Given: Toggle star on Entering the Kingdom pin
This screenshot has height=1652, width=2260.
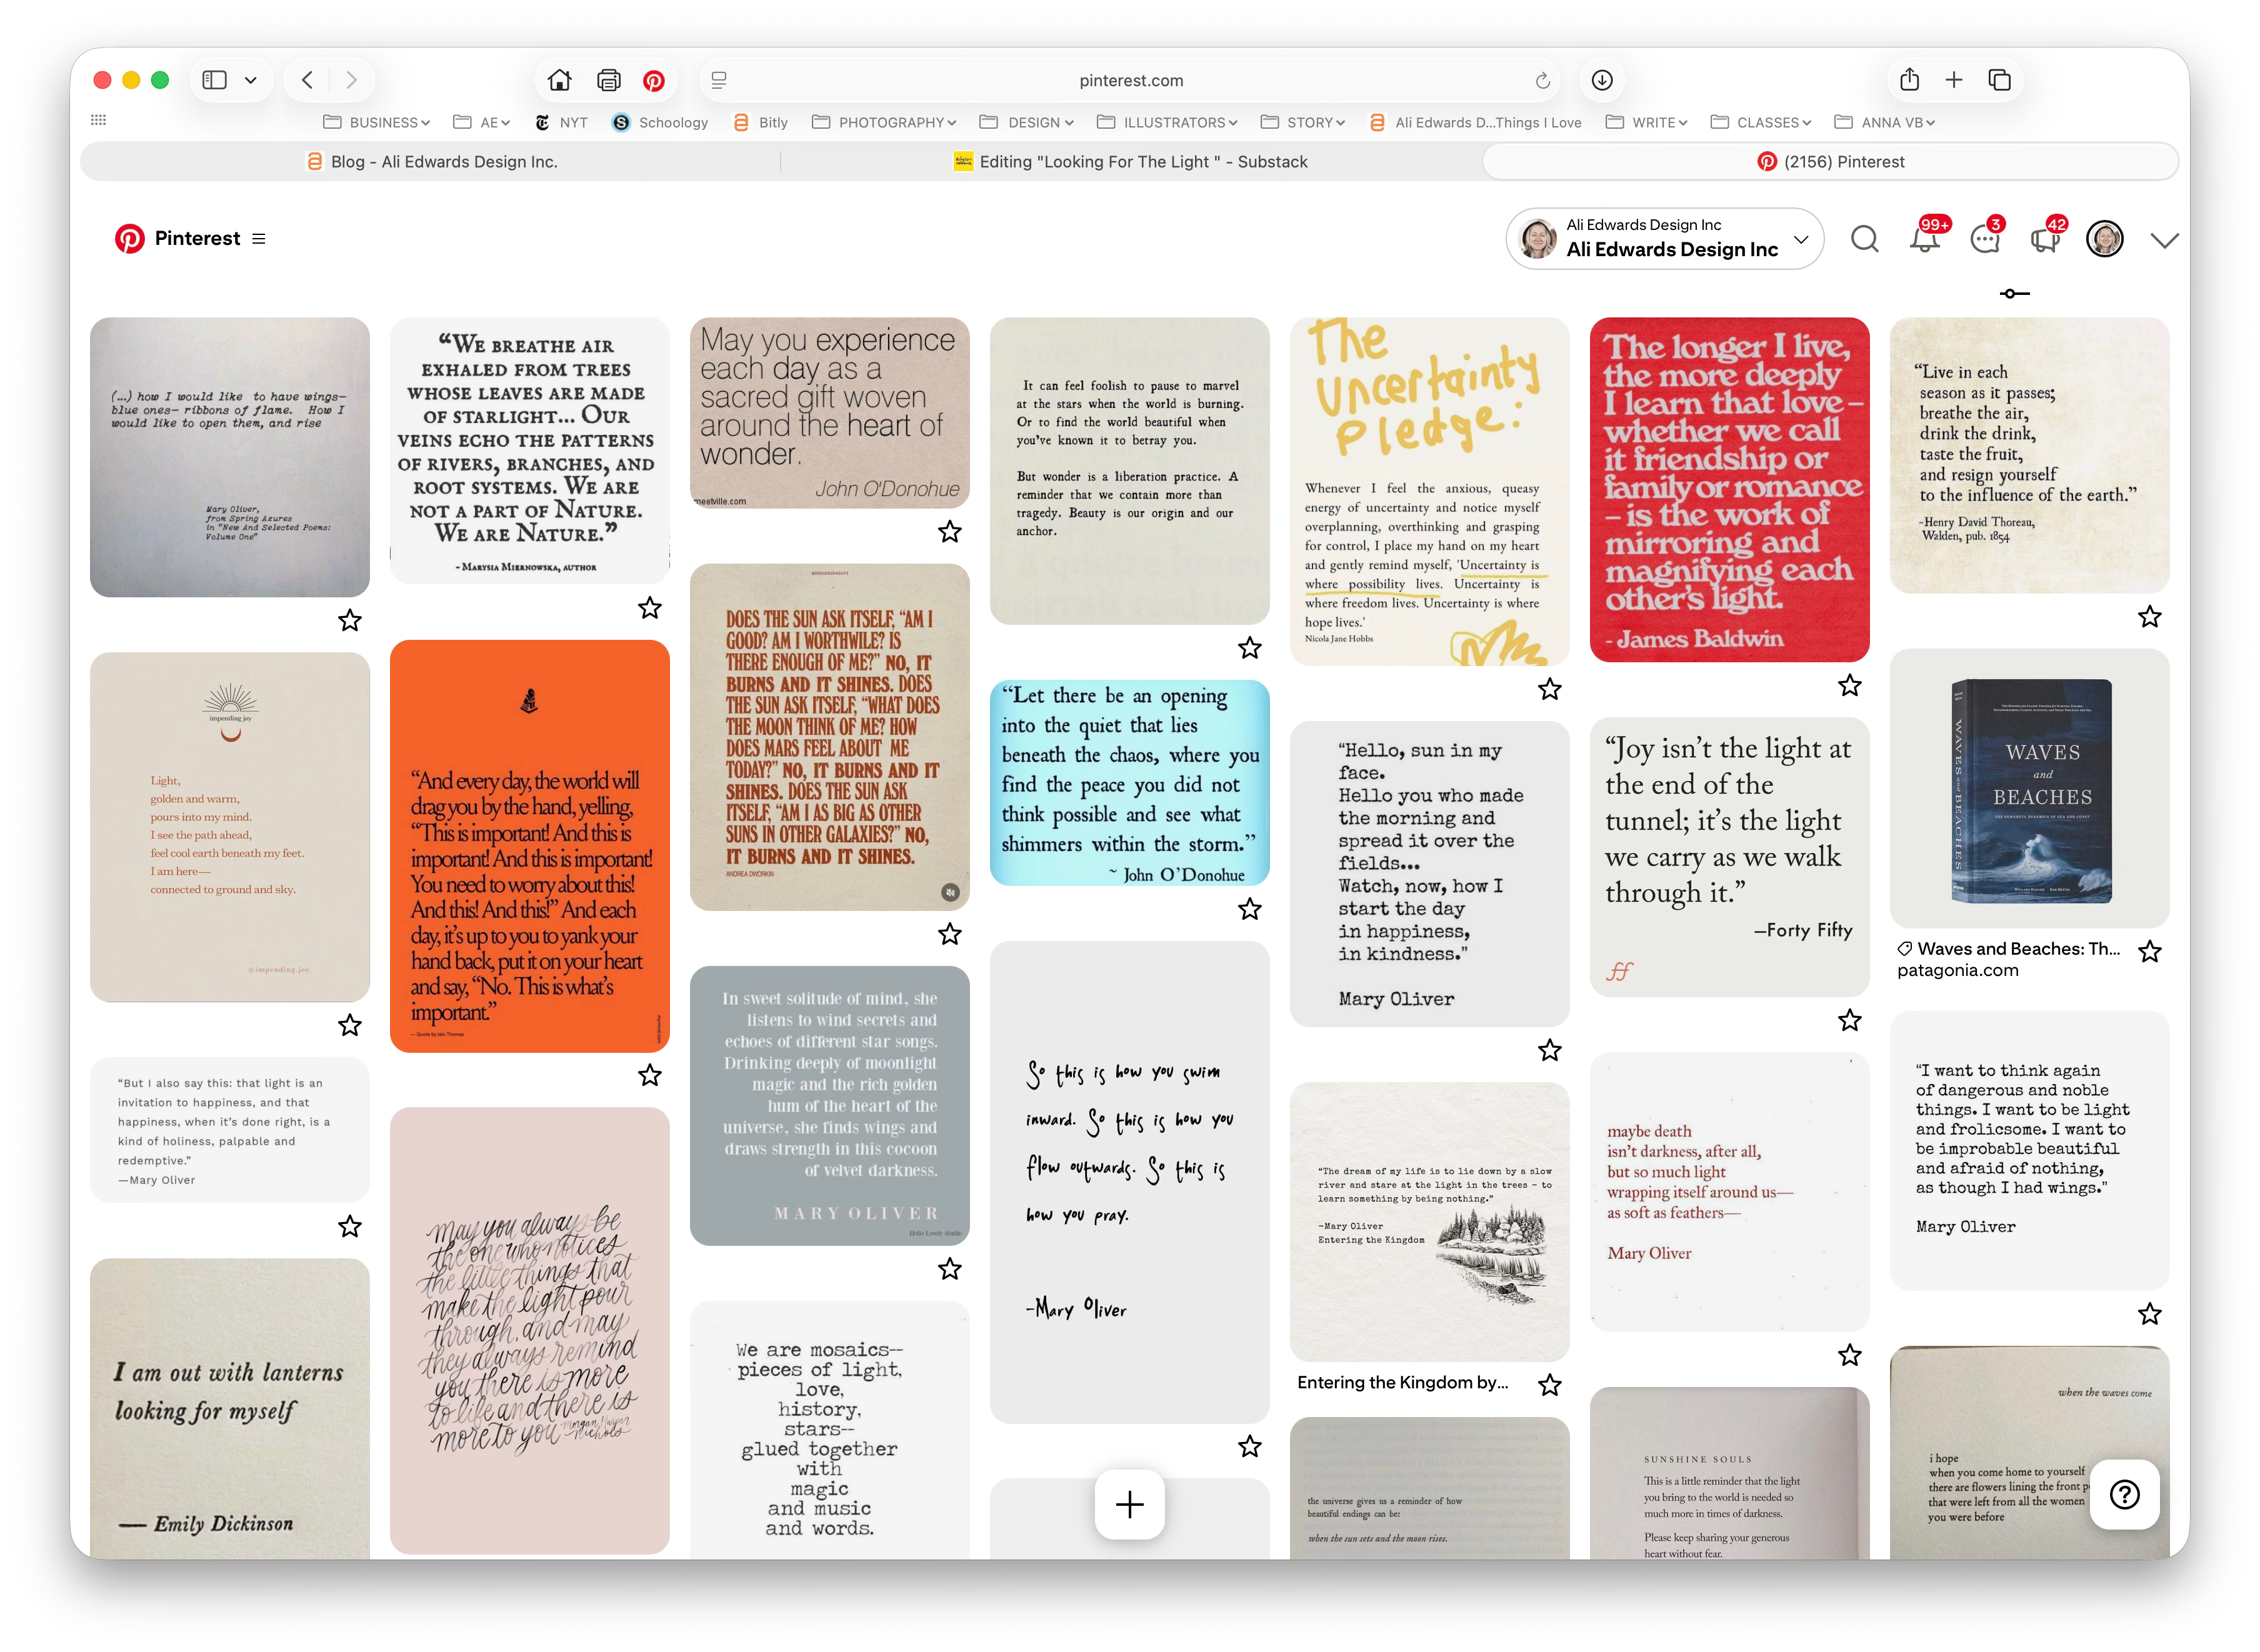Looking at the screenshot, I should [1549, 1385].
